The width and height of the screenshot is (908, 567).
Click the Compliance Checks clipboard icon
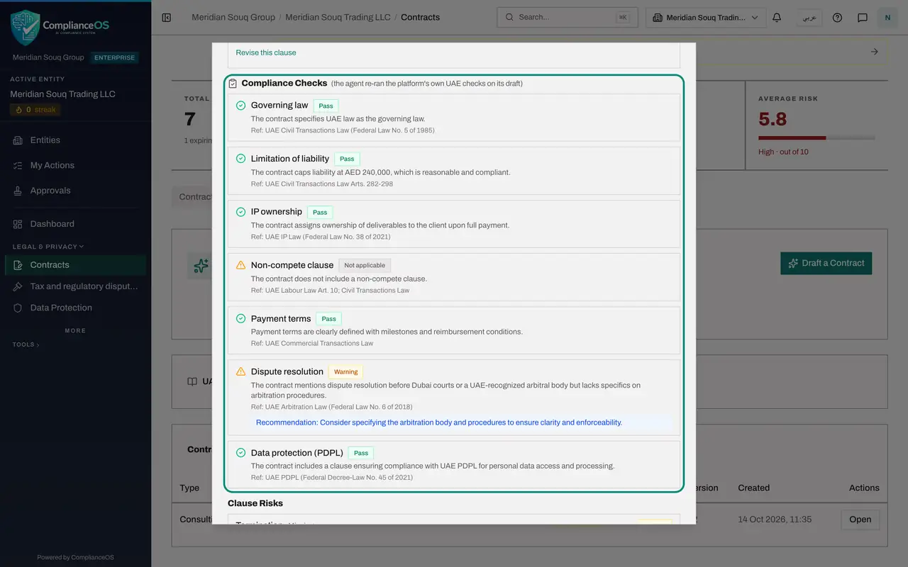click(x=233, y=84)
